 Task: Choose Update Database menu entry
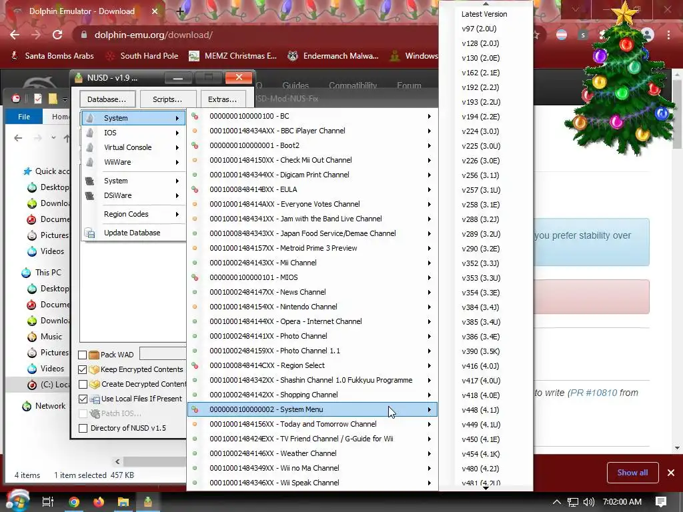click(133, 233)
